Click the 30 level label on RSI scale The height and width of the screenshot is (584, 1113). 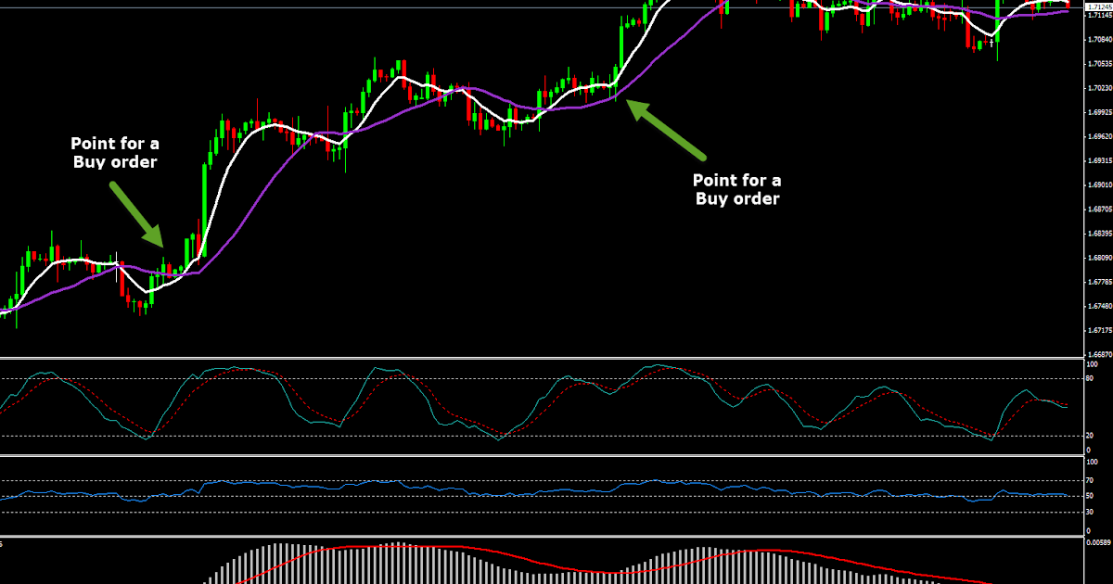[x=1092, y=513]
